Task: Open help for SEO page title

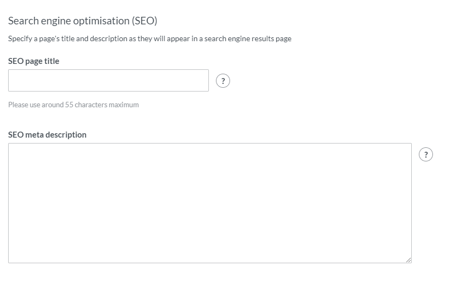Action: pyautogui.click(x=223, y=81)
